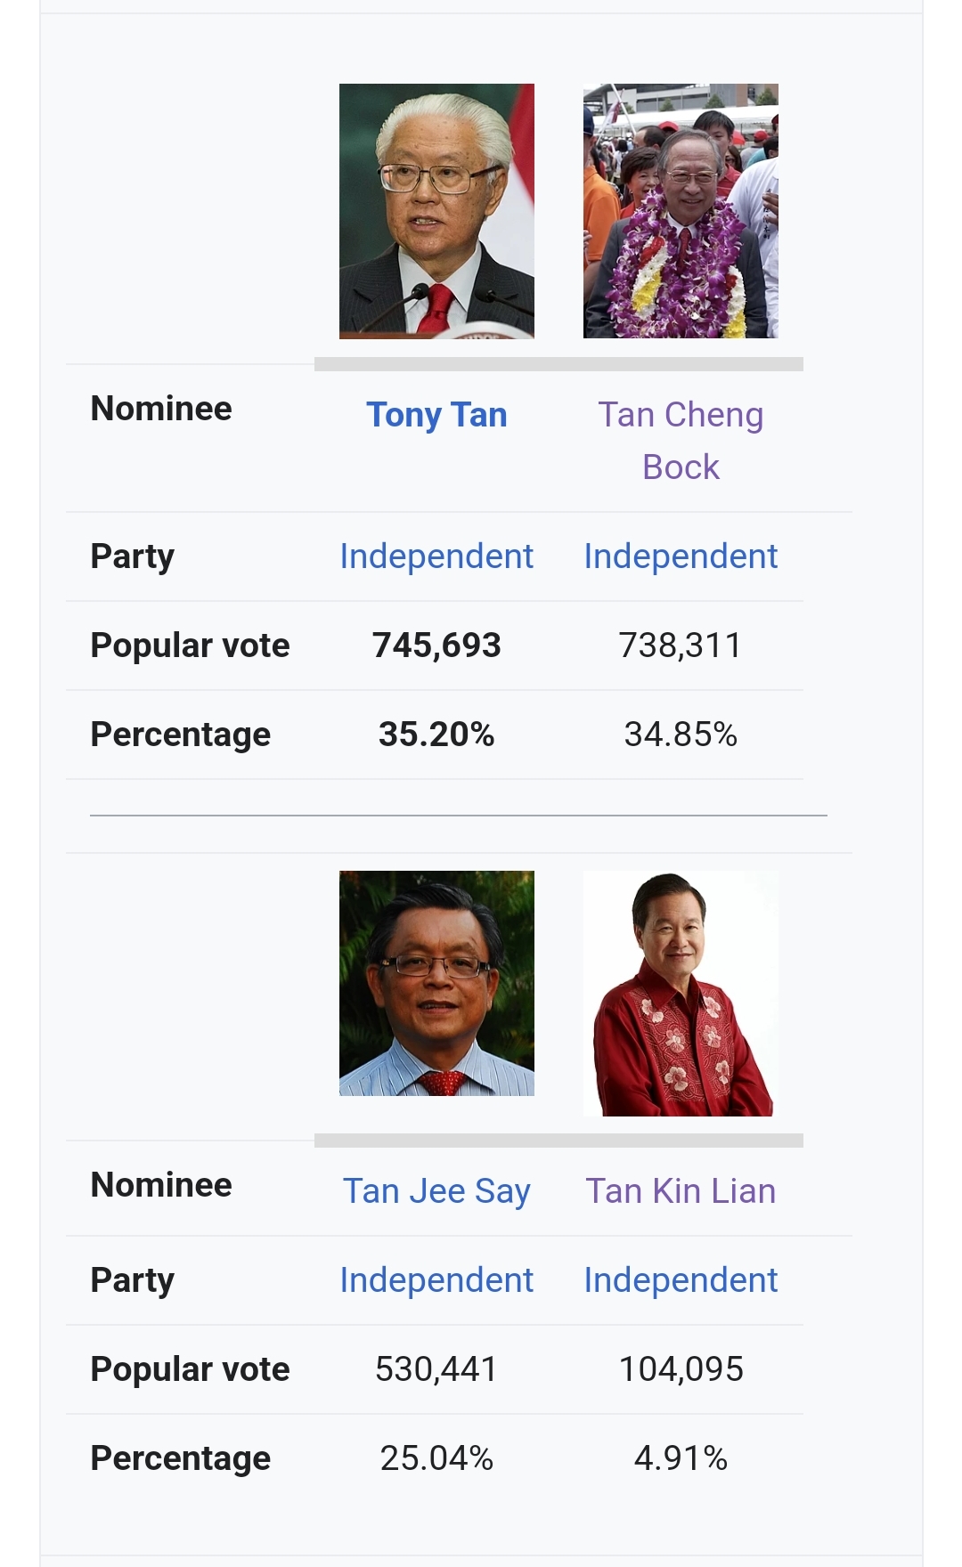Click the 745,693 popular vote figure

[436, 645]
